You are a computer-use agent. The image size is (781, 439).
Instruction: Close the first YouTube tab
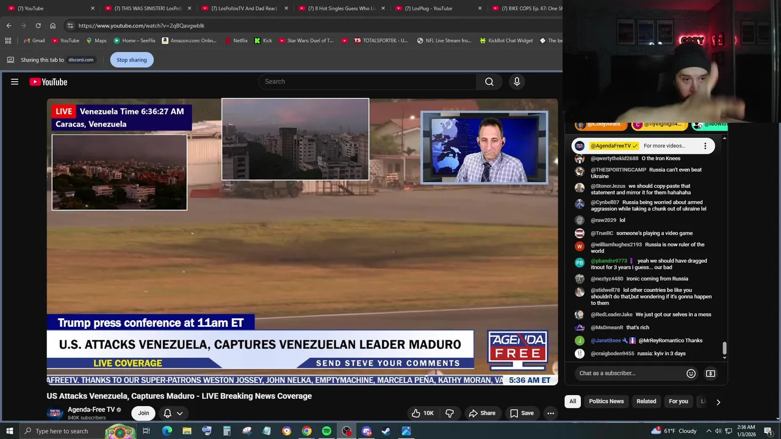tap(93, 9)
